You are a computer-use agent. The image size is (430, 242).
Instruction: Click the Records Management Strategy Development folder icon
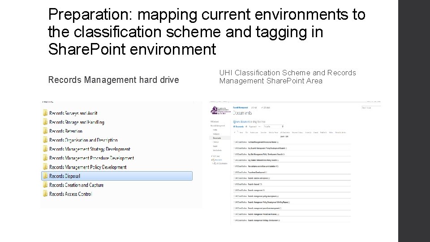tap(45, 149)
